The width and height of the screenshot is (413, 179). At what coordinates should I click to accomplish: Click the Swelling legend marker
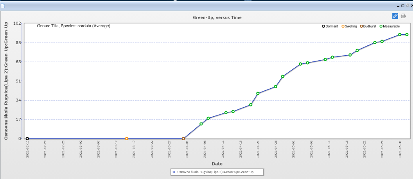(x=342, y=26)
